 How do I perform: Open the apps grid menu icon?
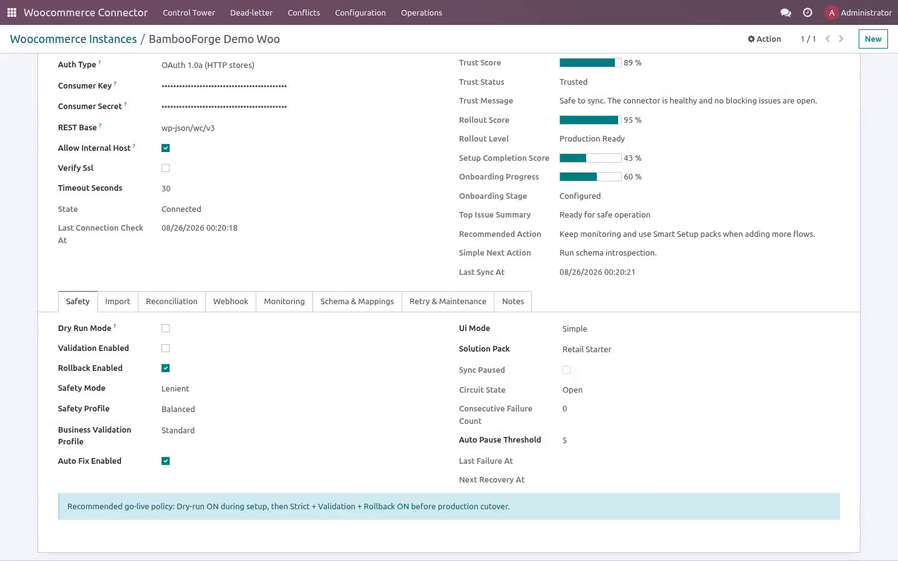pos(11,12)
